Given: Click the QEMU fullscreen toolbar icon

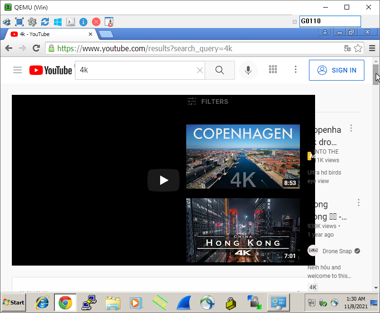Looking at the screenshot, I should coord(19,22).
